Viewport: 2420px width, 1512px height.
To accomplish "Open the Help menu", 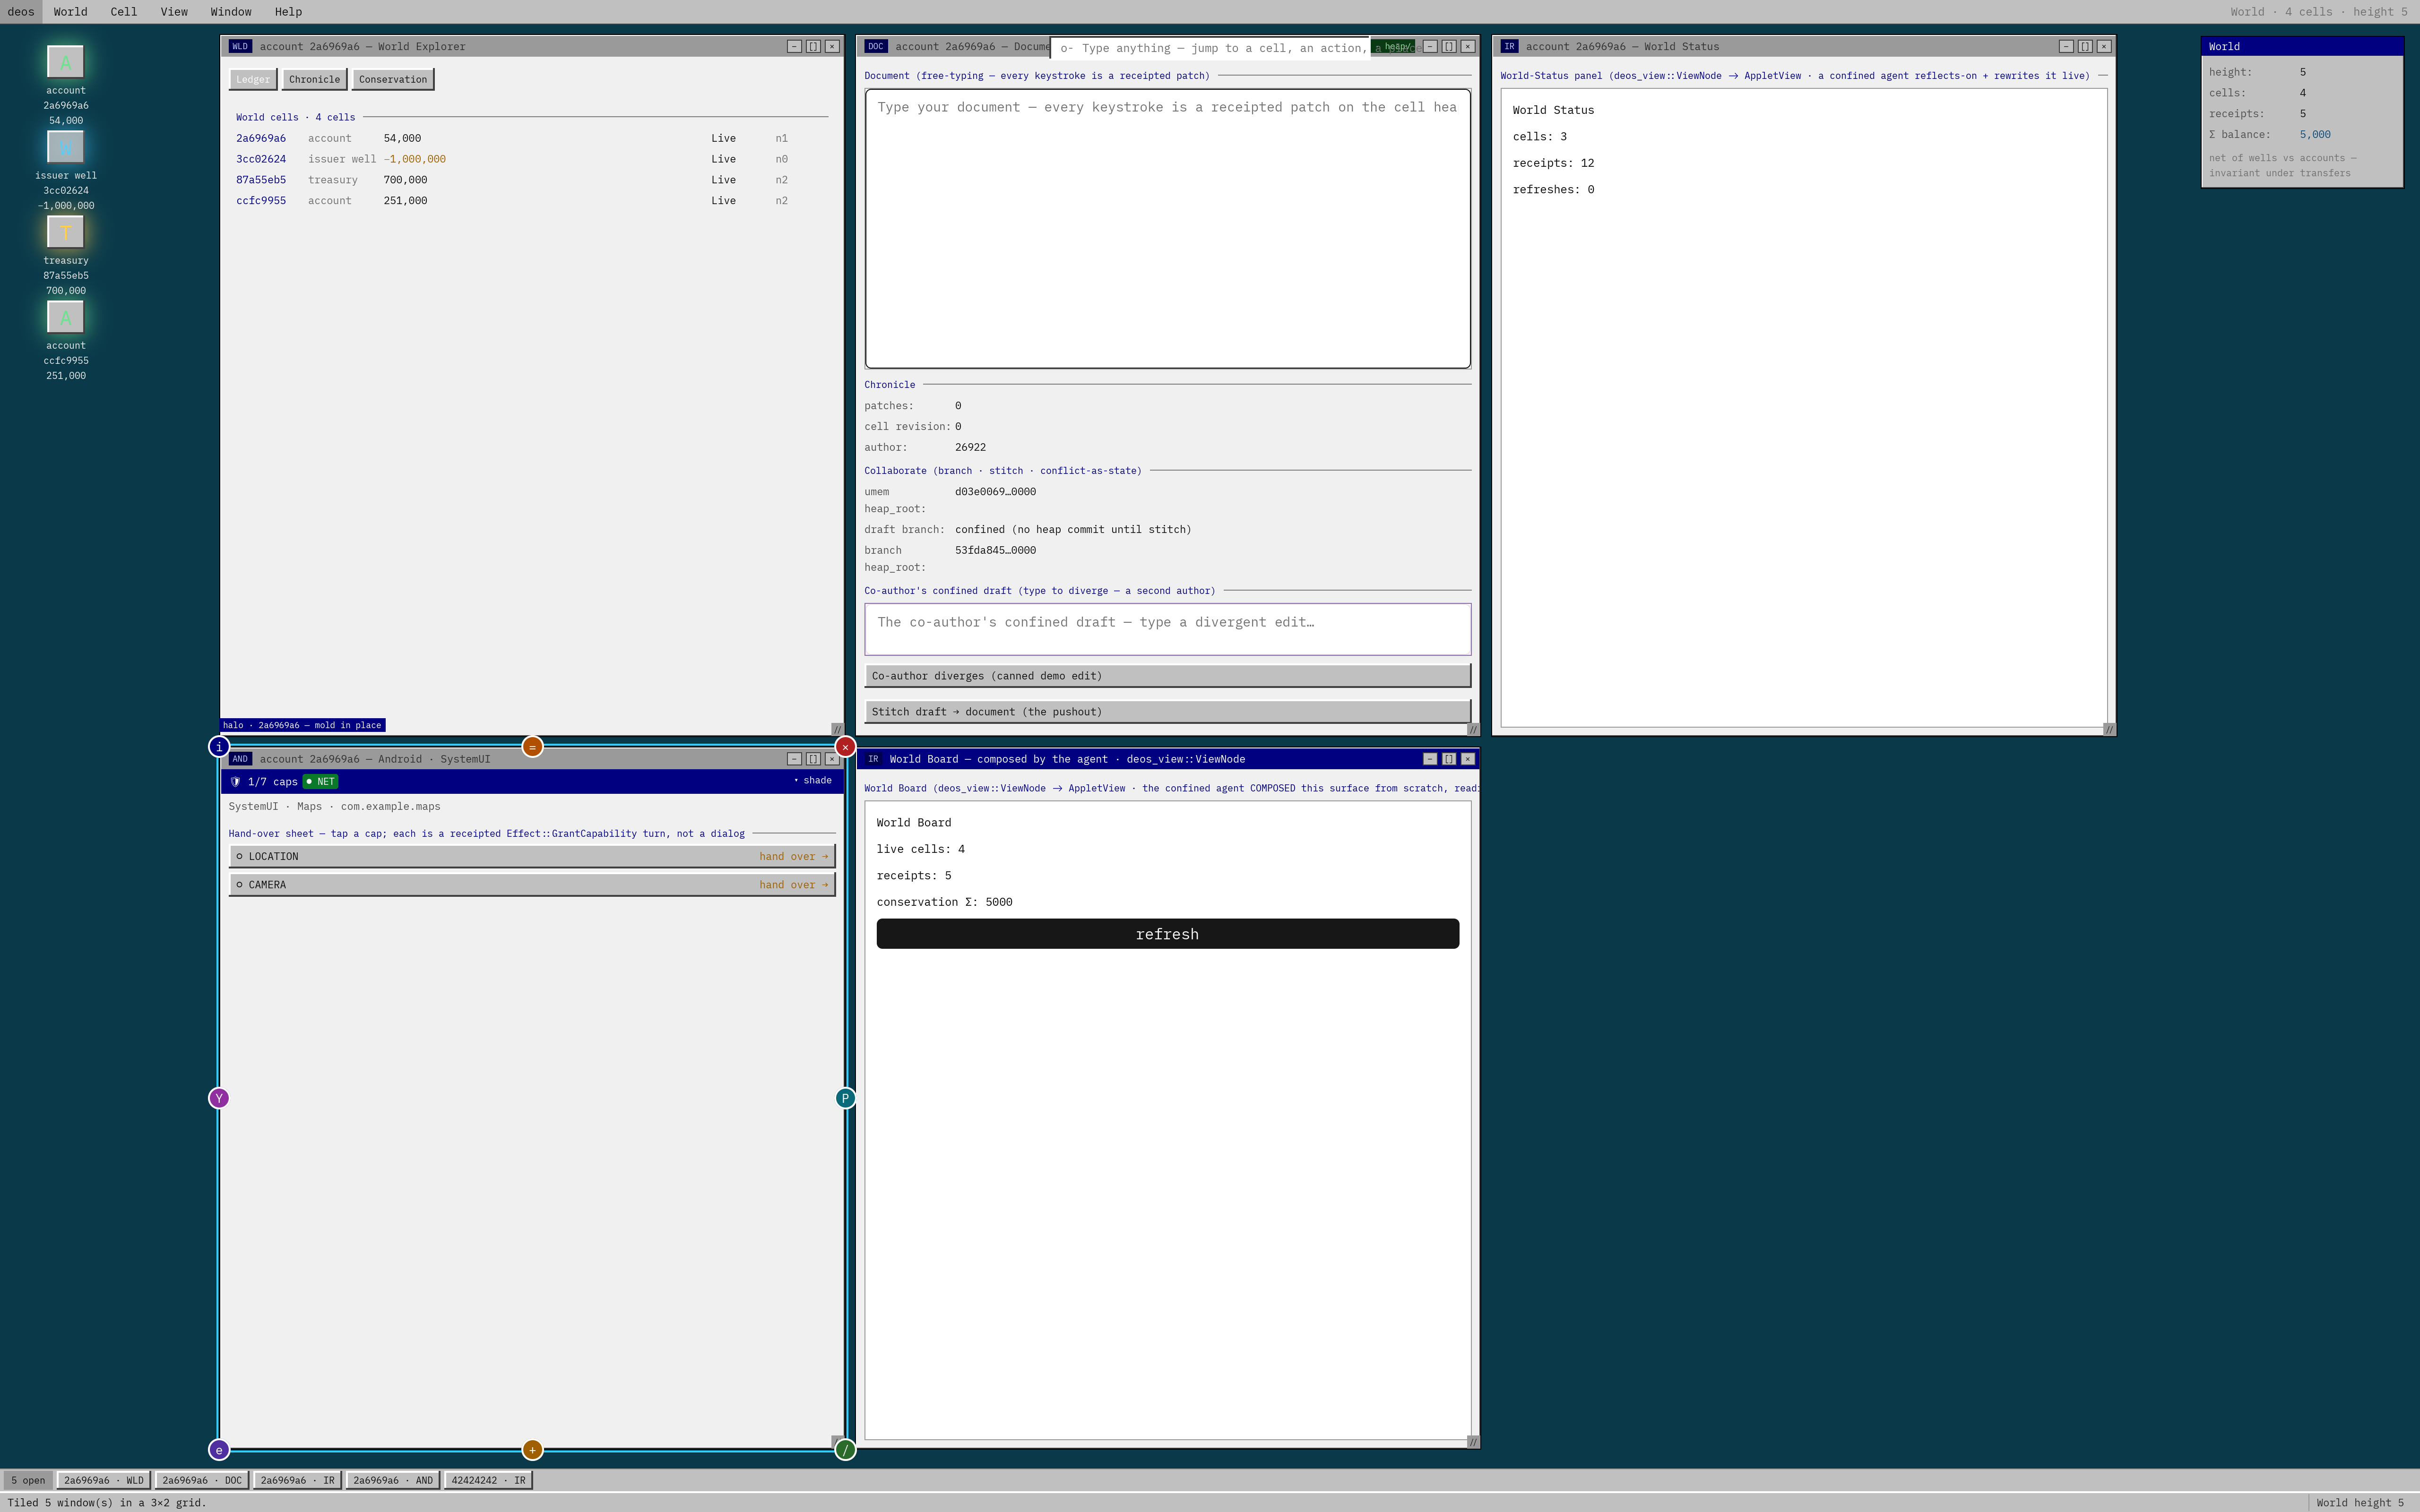I will pos(288,12).
